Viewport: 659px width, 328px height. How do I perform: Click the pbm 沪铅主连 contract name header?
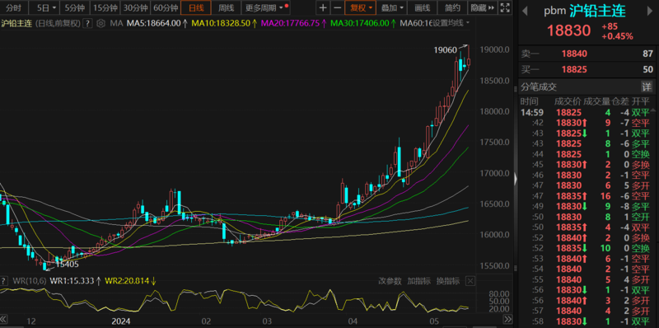585,11
